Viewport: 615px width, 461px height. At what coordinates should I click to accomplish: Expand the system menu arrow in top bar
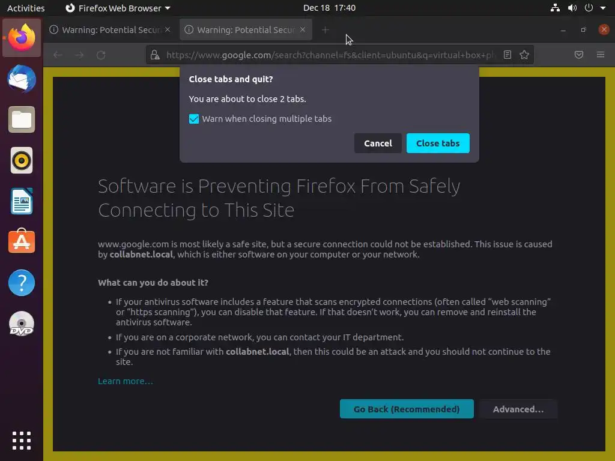pos(603,8)
